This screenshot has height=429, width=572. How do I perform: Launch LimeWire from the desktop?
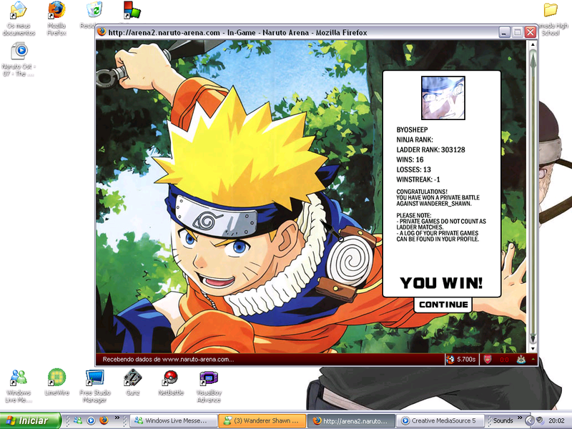click(56, 378)
